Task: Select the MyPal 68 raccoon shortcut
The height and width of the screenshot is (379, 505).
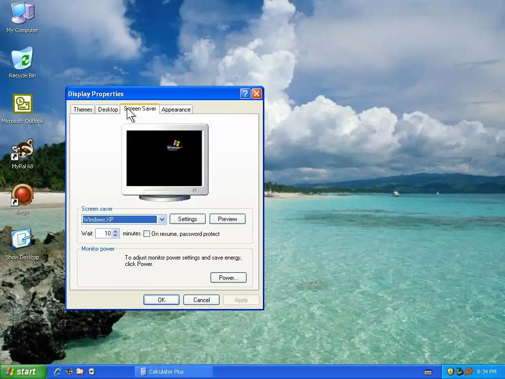Action: click(x=22, y=154)
